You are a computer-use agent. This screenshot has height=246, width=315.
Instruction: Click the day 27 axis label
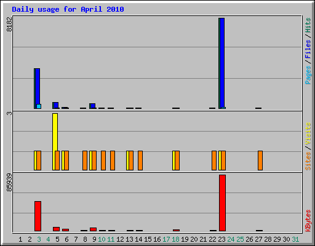[258, 239]
